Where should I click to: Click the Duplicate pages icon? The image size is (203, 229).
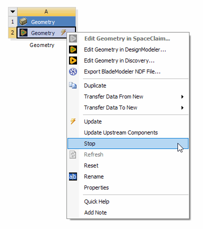tap(73, 85)
